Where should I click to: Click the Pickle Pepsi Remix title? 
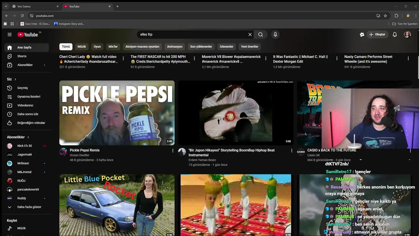(x=84, y=150)
